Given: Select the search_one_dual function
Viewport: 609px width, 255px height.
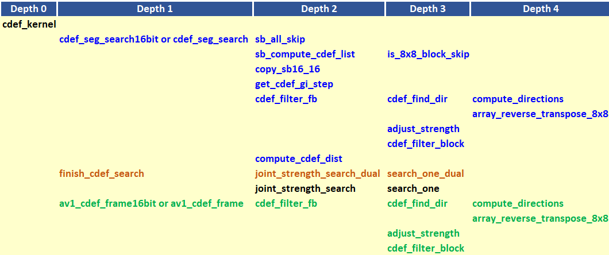Looking at the screenshot, I should click(425, 173).
